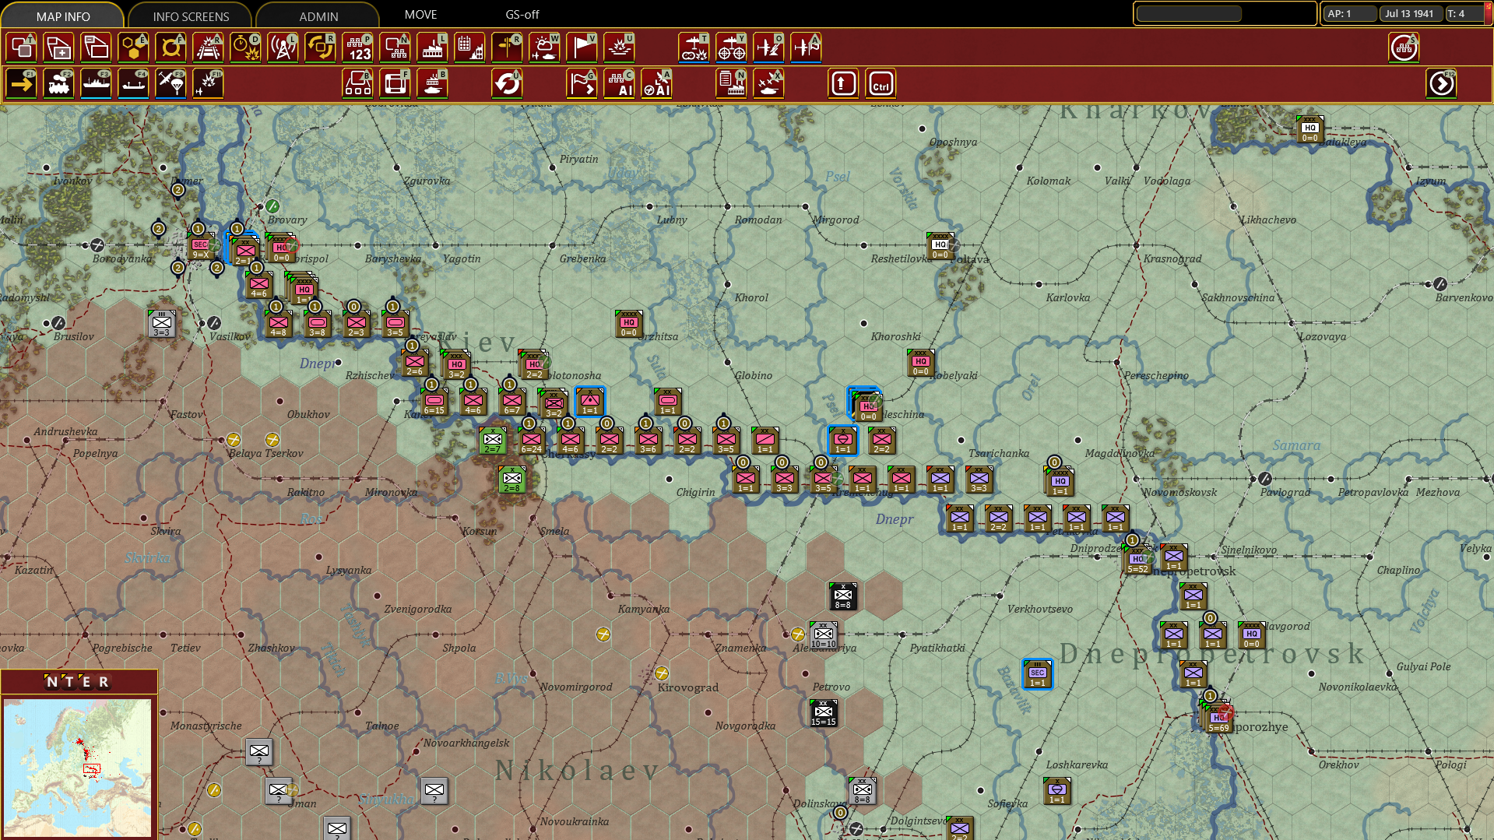
Task: Select the HQ 5=52 unit at Dnepropetrovsk
Action: click(x=1137, y=561)
